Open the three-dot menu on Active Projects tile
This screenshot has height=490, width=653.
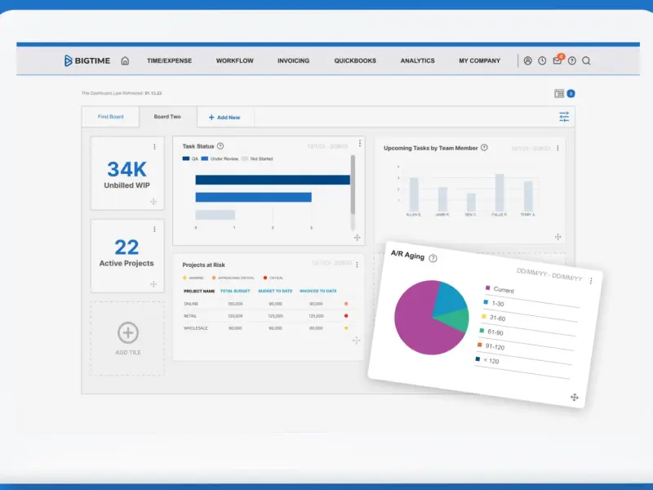click(154, 229)
